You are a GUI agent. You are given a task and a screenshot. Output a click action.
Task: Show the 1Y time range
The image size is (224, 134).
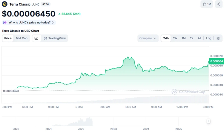[x=192, y=38]
